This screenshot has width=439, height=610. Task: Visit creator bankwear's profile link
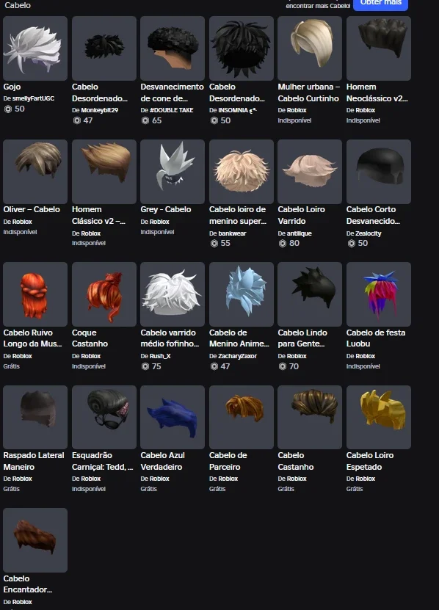tap(232, 233)
